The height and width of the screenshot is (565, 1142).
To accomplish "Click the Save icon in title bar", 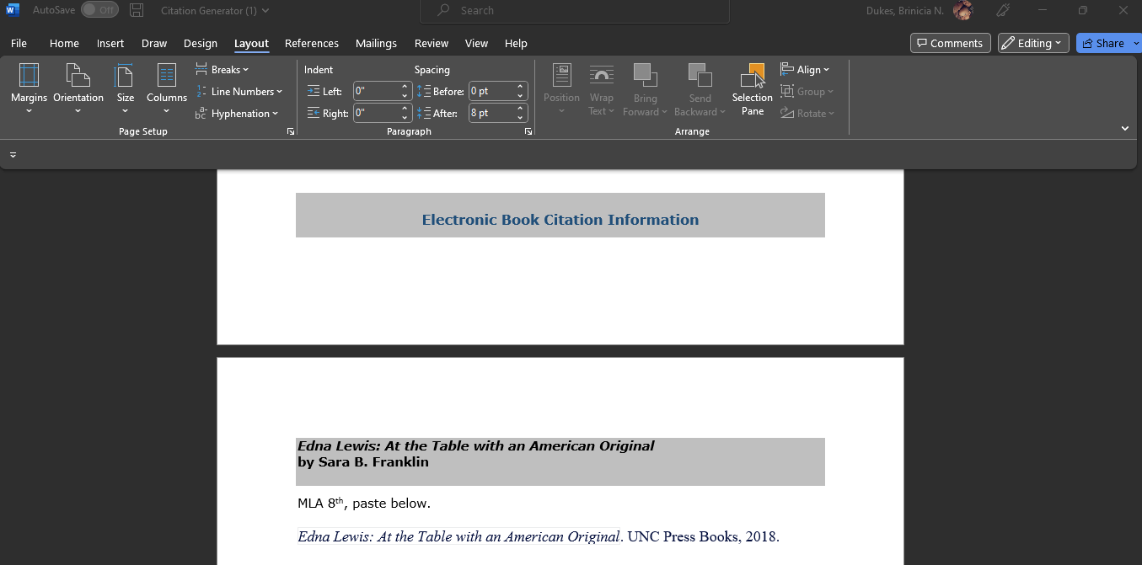I will (137, 10).
